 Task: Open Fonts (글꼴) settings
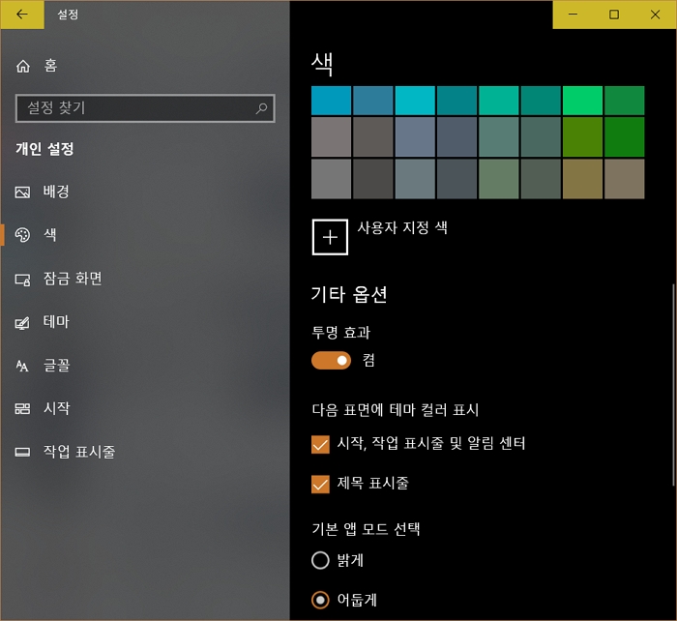pos(56,366)
